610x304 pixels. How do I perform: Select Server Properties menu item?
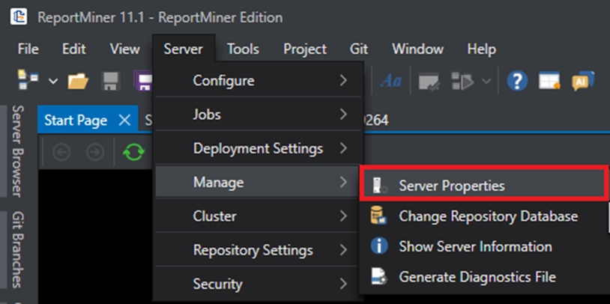pyautogui.click(x=451, y=186)
